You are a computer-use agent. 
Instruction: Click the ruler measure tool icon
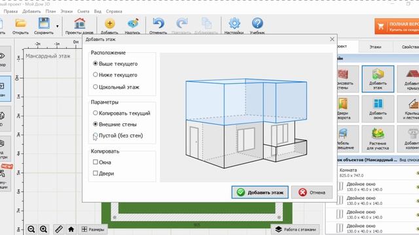pyautogui.click(x=58, y=229)
